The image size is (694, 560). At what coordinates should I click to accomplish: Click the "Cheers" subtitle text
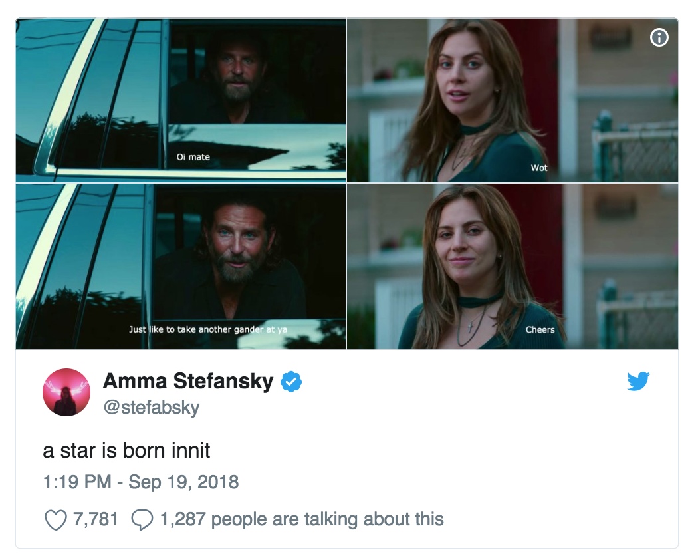tap(540, 329)
